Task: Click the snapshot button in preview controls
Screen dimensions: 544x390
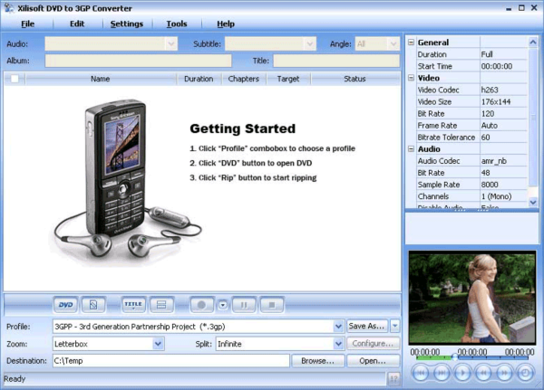Action: coord(526,372)
